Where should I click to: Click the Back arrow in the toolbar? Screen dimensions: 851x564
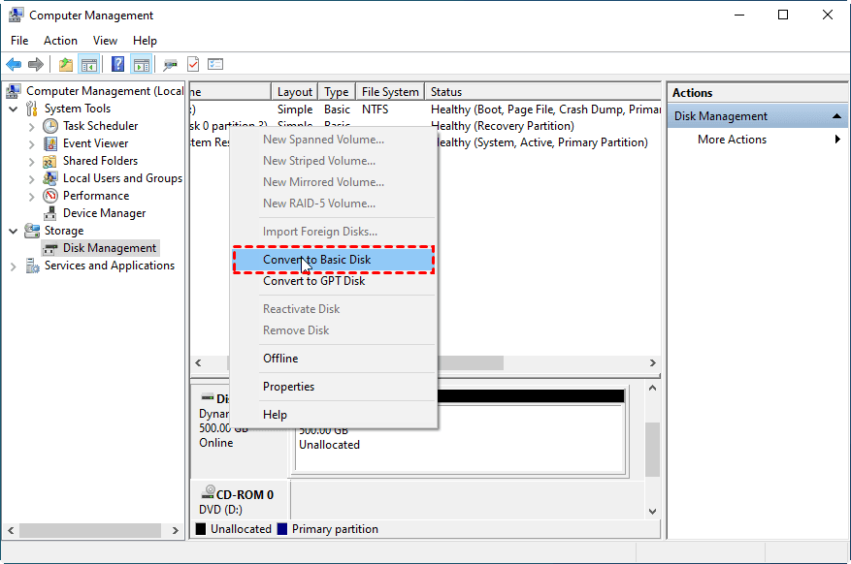click(x=14, y=65)
